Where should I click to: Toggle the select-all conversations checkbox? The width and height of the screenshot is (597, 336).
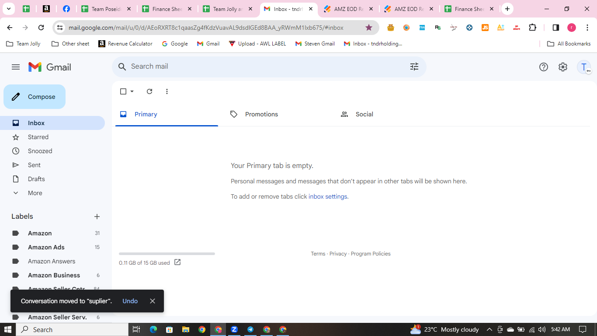[123, 91]
